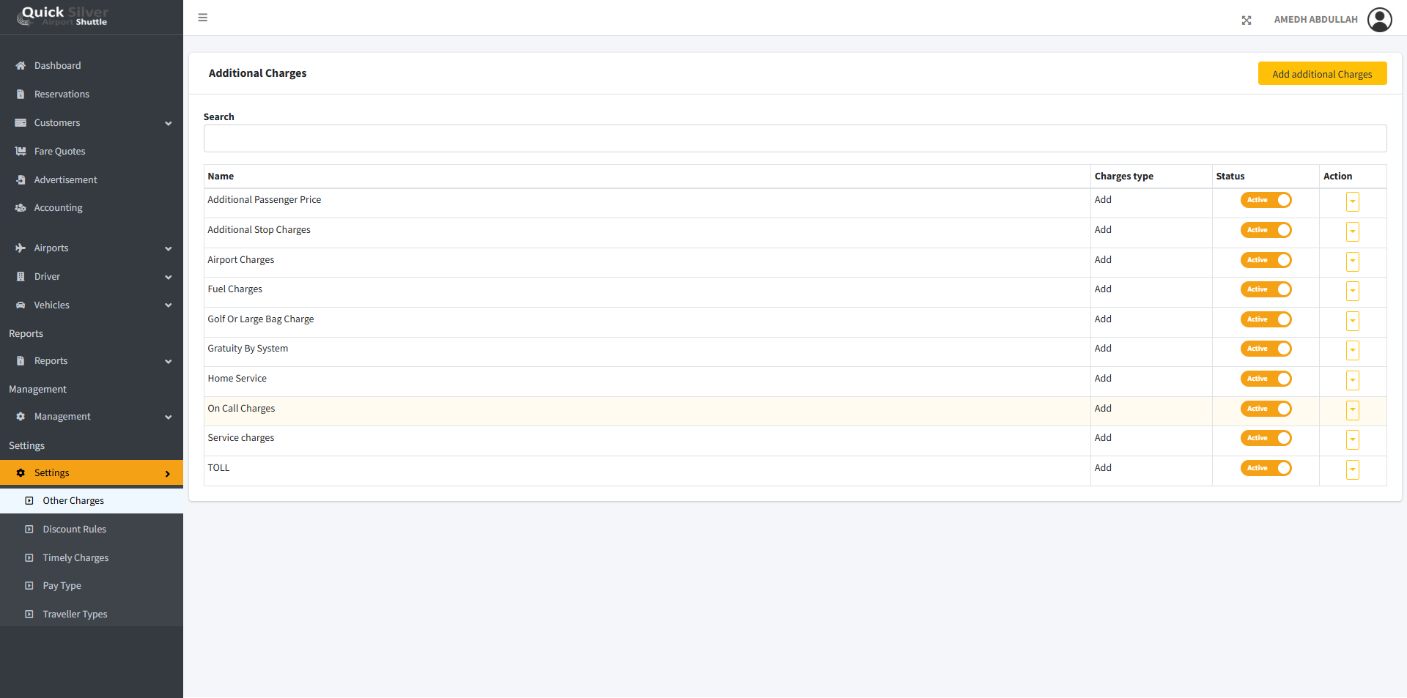Click the Accounting icon in sidebar
Image resolution: width=1407 pixels, height=698 pixels.
pos(21,208)
